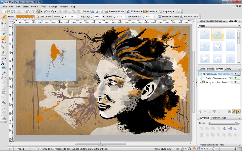Open the Arrange menu
The height and width of the screenshot is (151, 242).
click(x=53, y=7)
